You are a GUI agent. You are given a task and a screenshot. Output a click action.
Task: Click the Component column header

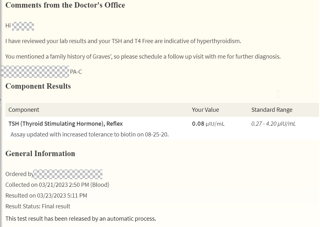[x=24, y=110]
